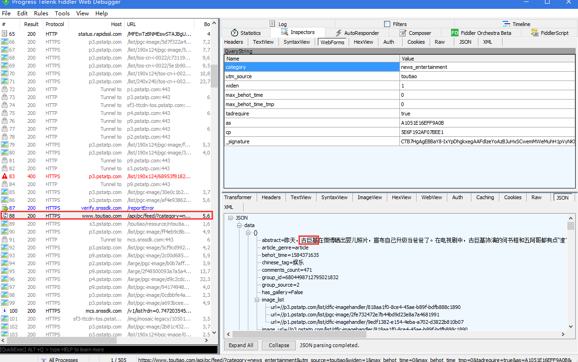578x362 pixels.
Task: Click the blue info icon of session 100
Action: [x=5, y=311]
